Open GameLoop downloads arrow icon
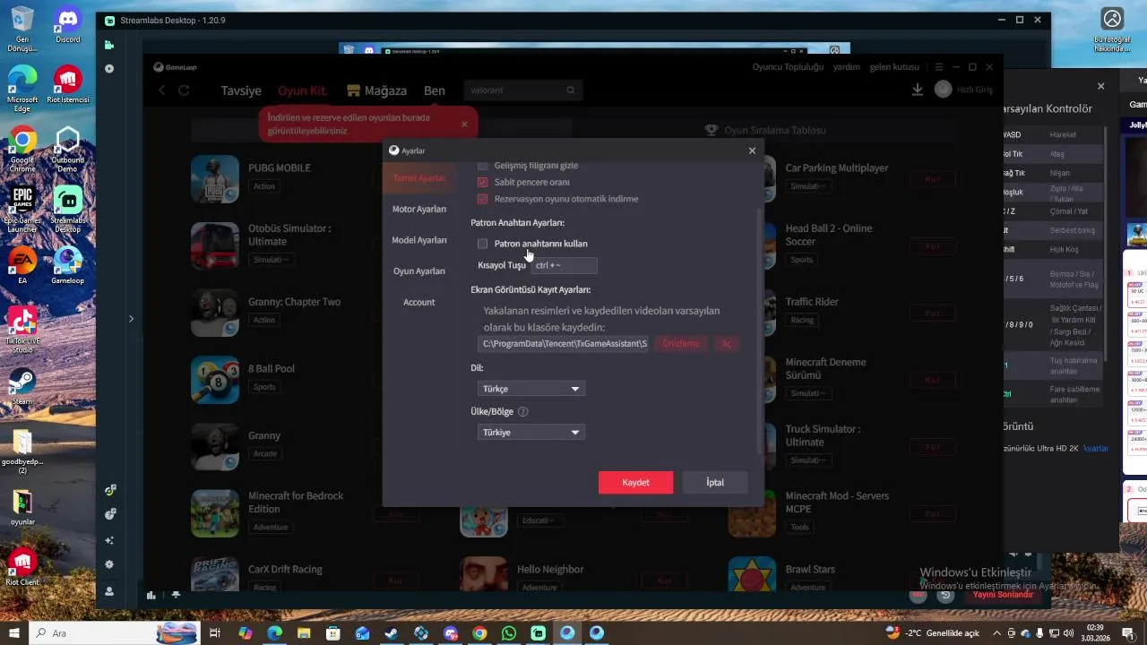 917,90
